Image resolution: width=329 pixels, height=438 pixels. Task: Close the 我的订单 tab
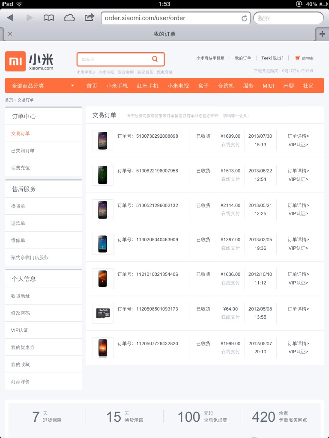(10, 34)
